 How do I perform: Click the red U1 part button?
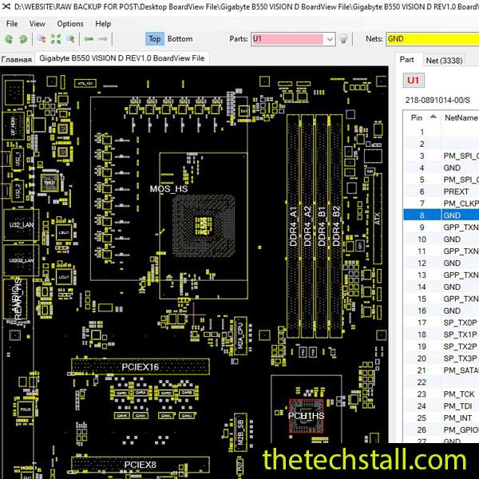point(414,81)
